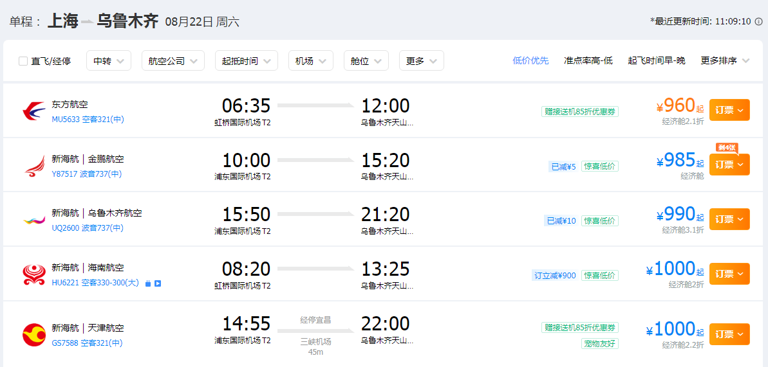Sort by 低价优先
The width and height of the screenshot is (768, 367).
point(530,60)
